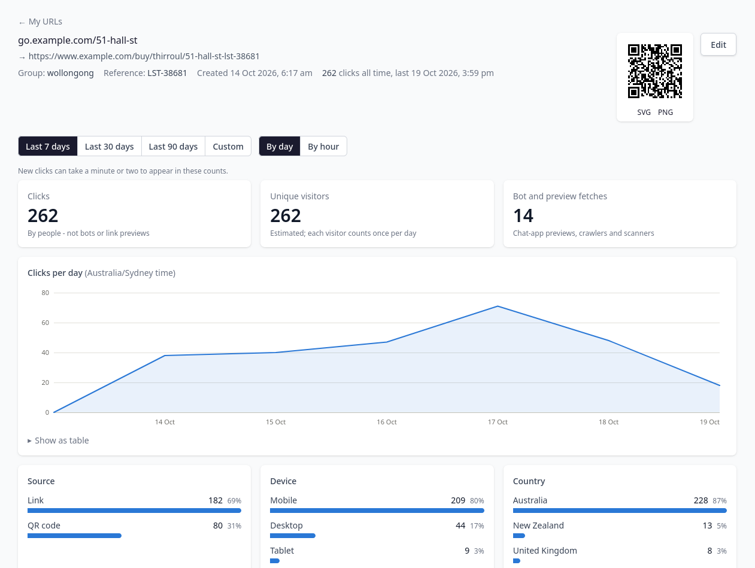Switch chart to By hour

[323, 147]
